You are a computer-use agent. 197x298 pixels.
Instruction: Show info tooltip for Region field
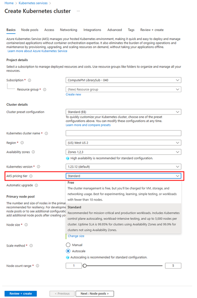click(x=22, y=143)
